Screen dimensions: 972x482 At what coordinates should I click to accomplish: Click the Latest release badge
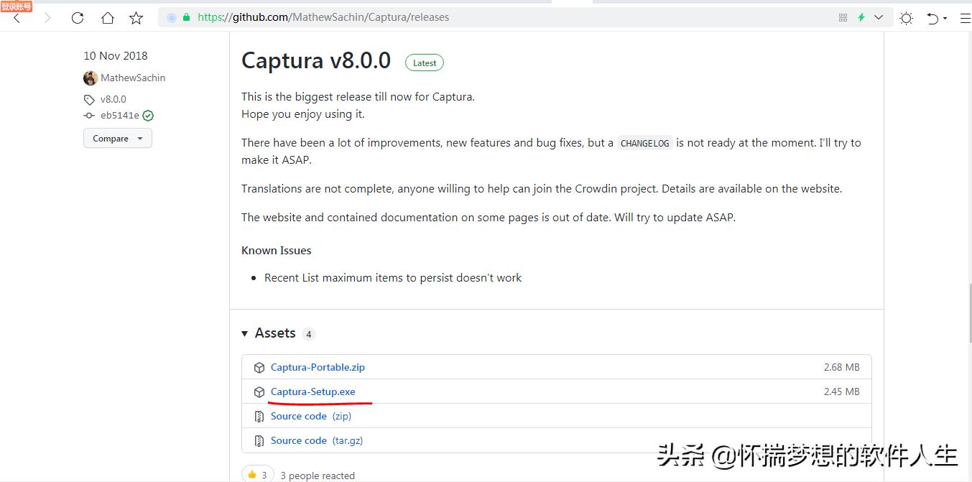click(x=425, y=62)
